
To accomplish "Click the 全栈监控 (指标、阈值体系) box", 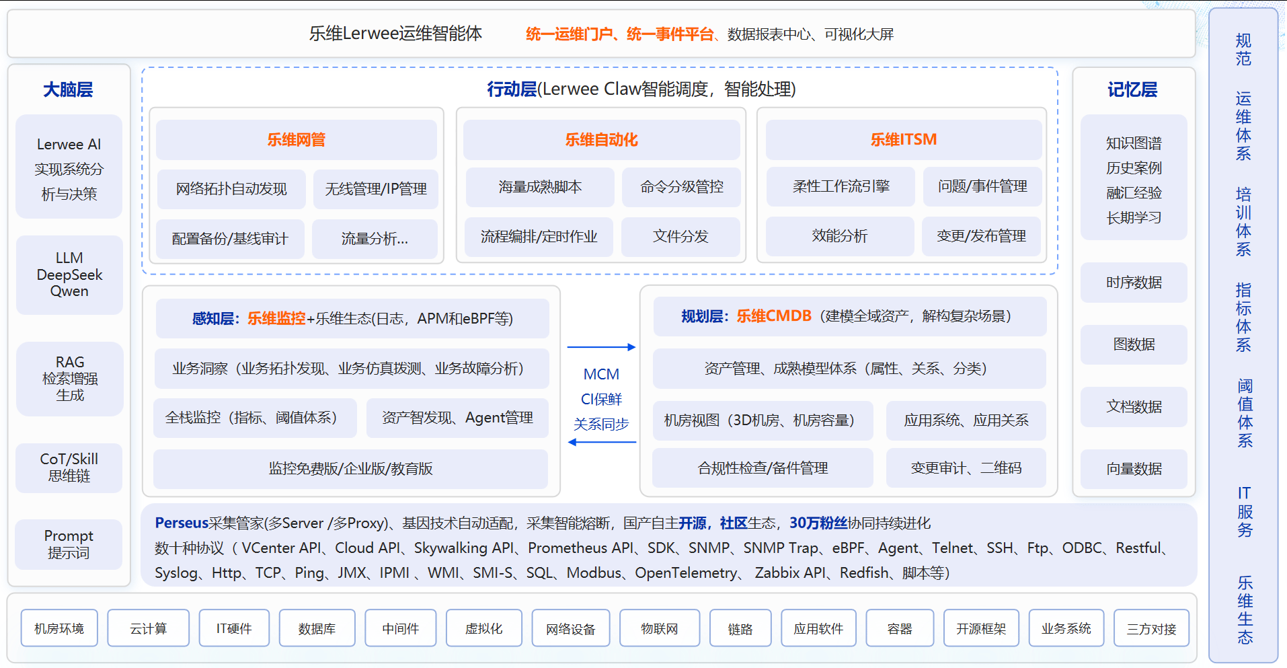I will [x=255, y=418].
